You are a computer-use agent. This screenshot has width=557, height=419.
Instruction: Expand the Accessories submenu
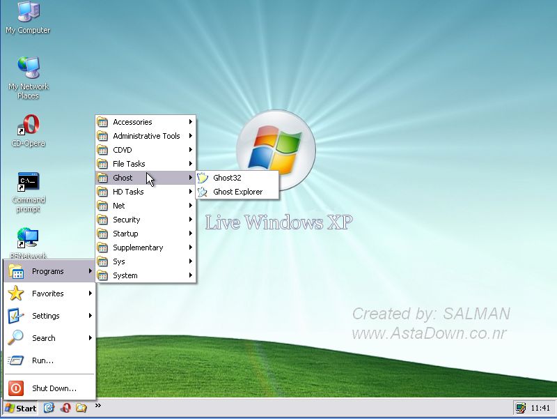[132, 121]
